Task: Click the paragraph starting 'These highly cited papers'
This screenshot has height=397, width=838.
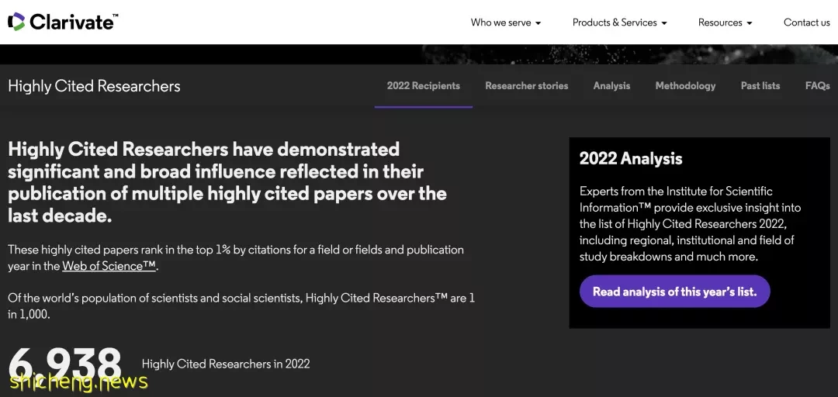Action: [236, 258]
